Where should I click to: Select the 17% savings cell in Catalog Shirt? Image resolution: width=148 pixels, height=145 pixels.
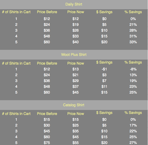pos(133,125)
